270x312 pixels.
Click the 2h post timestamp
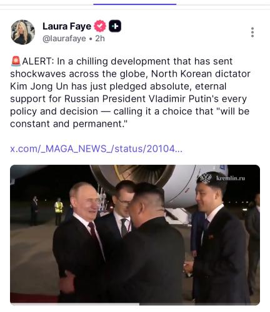(100, 39)
